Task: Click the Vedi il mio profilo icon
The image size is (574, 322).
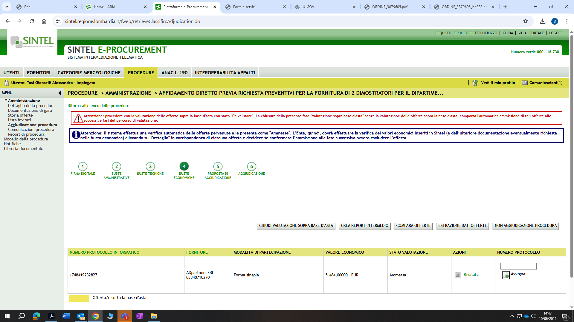Action: (475, 83)
